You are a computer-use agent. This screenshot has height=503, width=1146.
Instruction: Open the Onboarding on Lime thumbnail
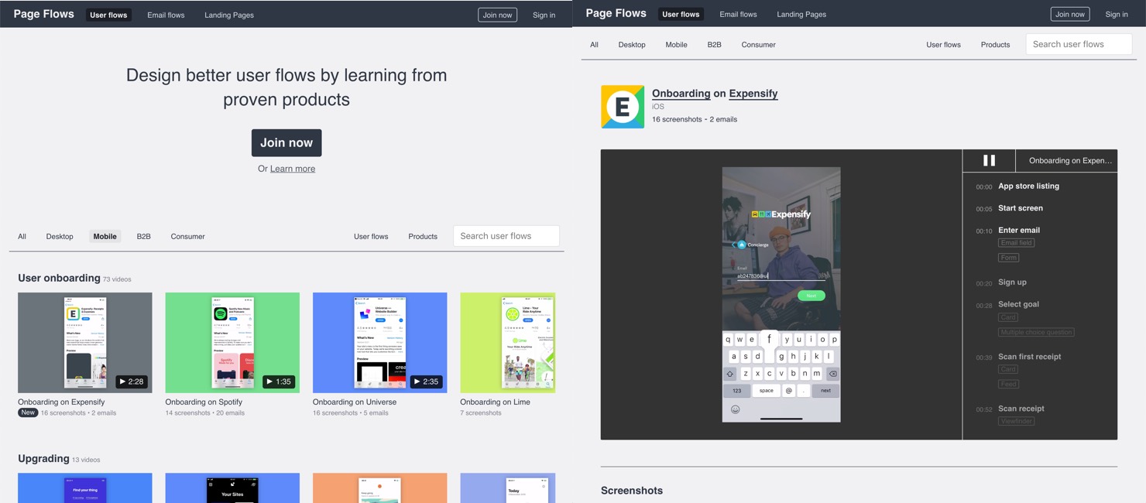[507, 342]
